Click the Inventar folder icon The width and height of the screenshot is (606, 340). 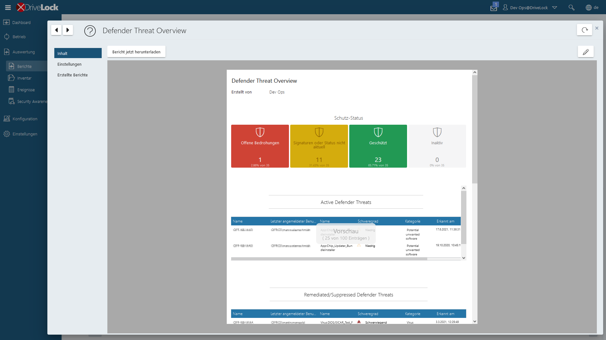point(11,78)
